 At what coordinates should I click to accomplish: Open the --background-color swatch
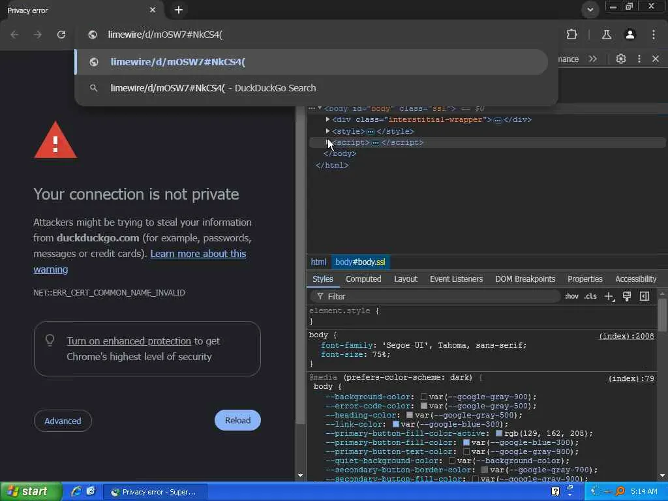[424, 397]
